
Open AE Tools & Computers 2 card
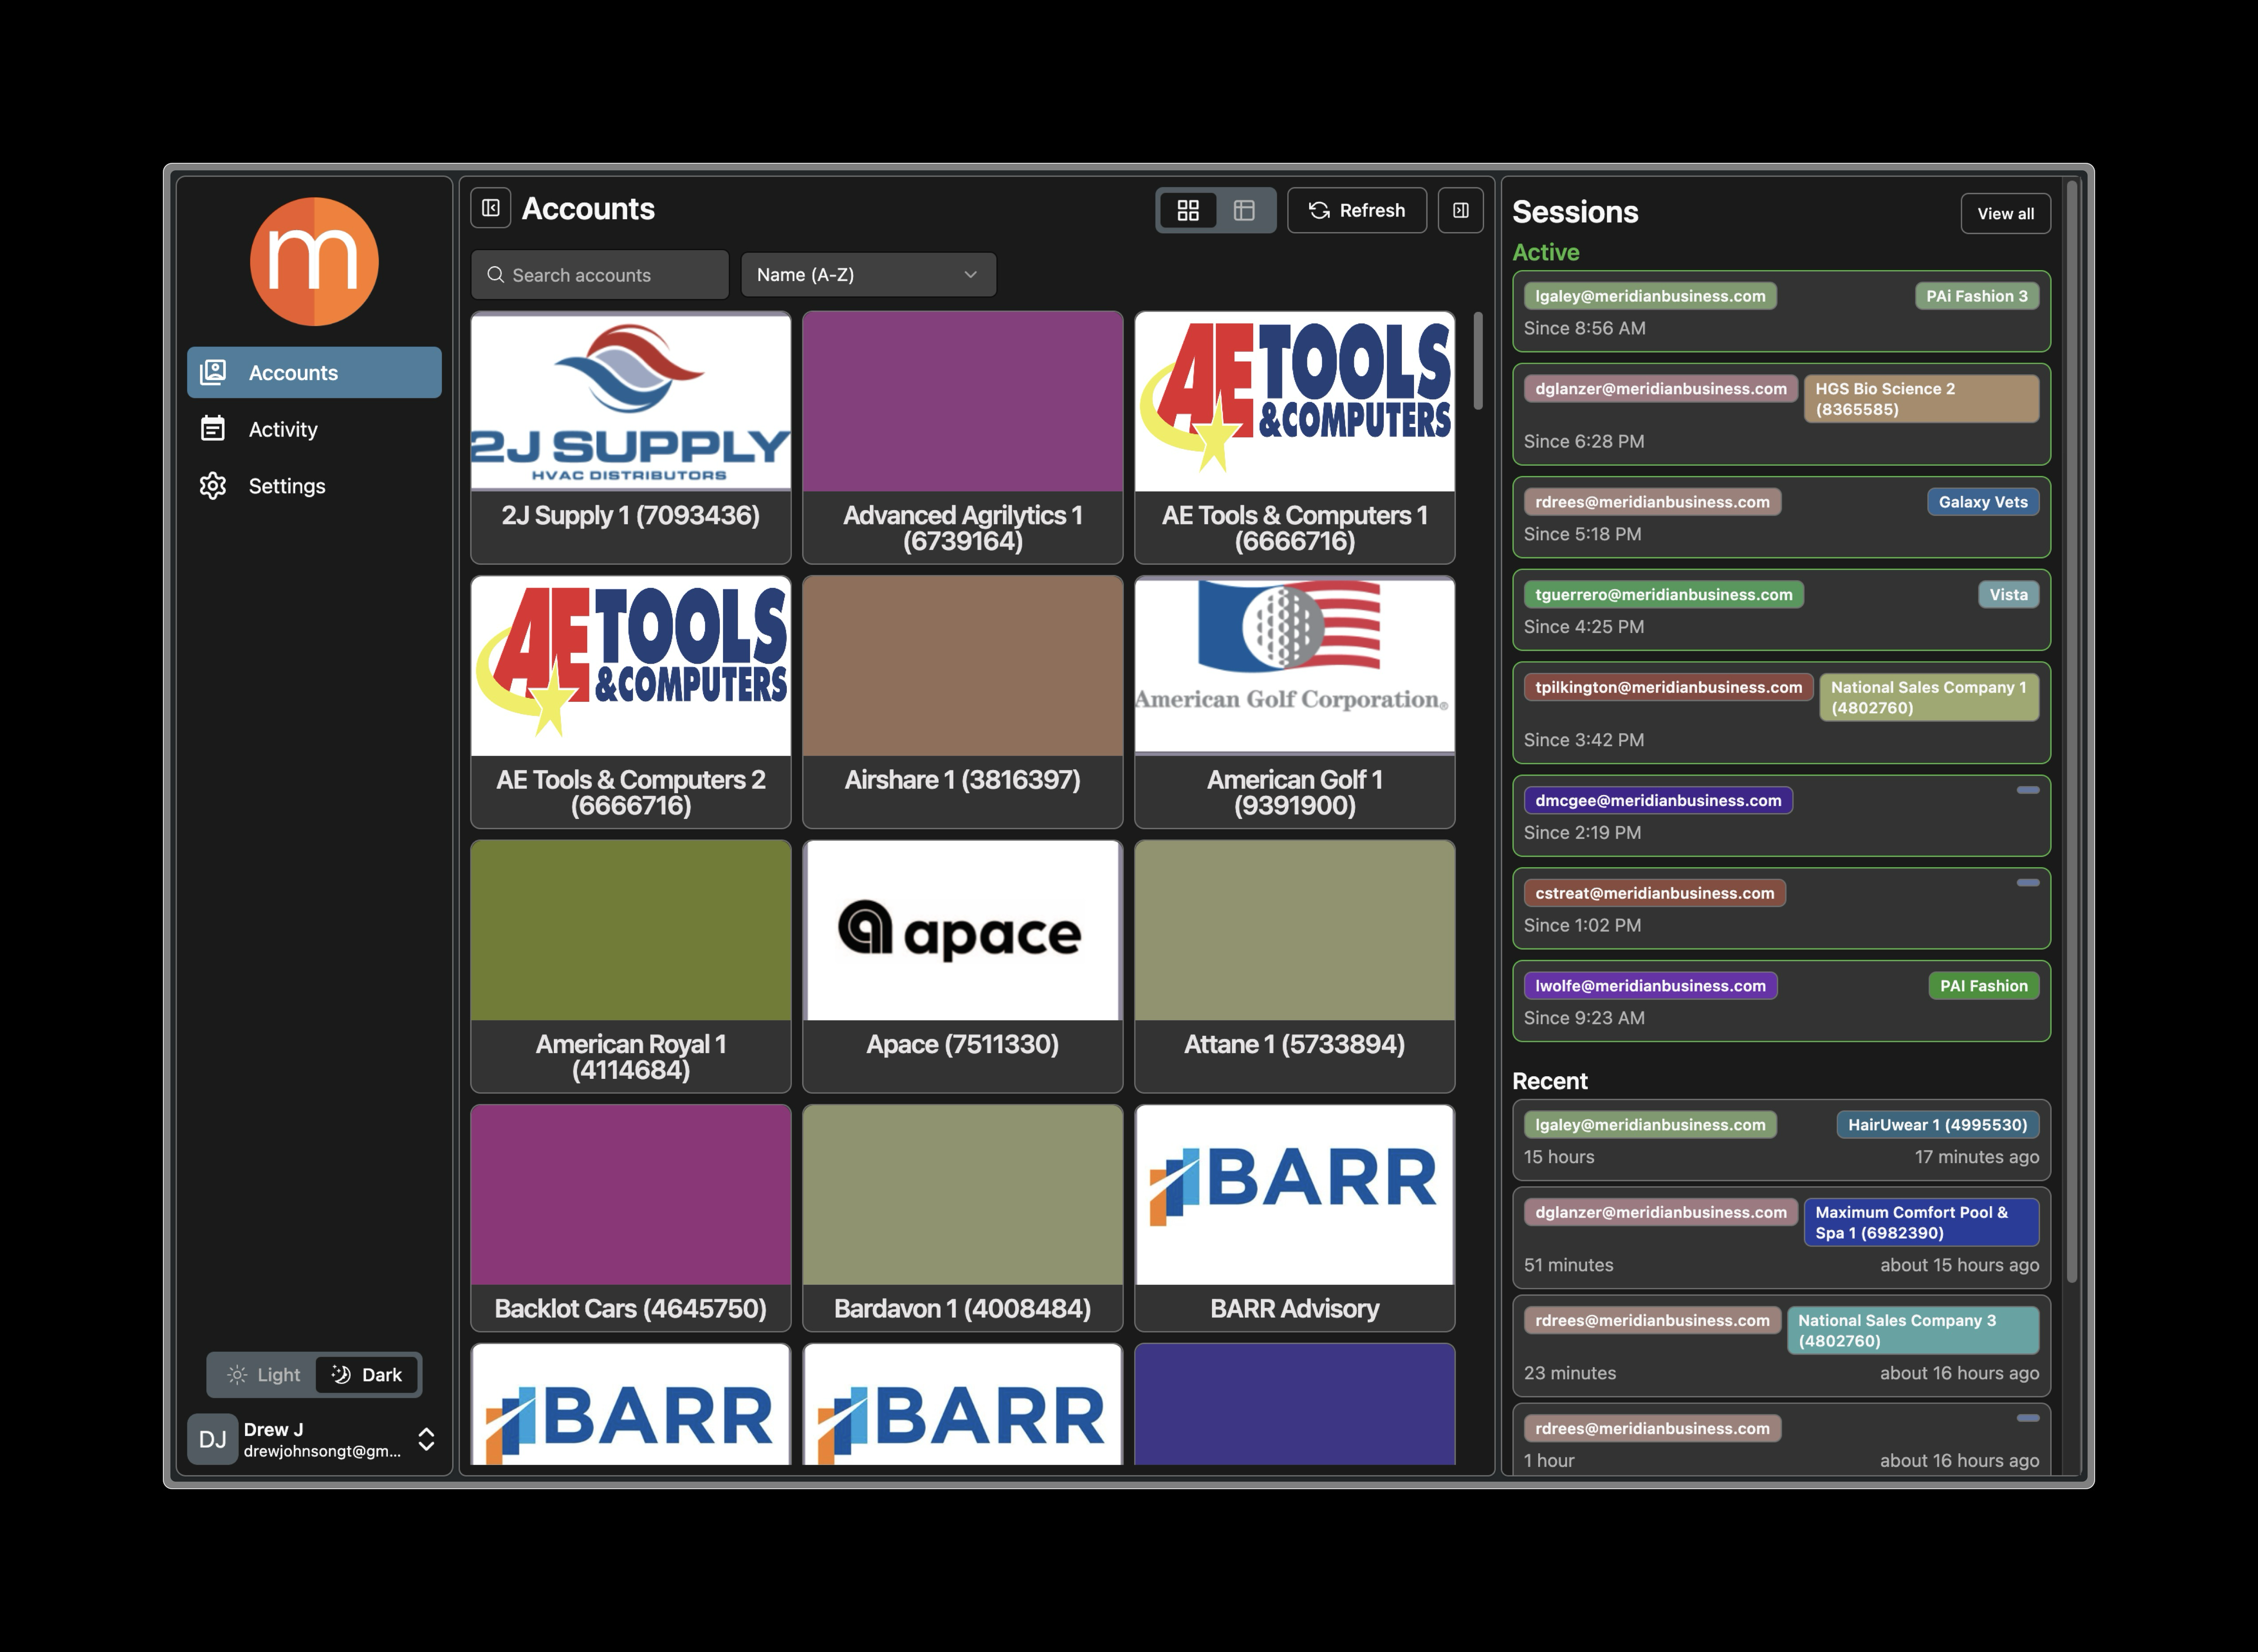coord(630,701)
